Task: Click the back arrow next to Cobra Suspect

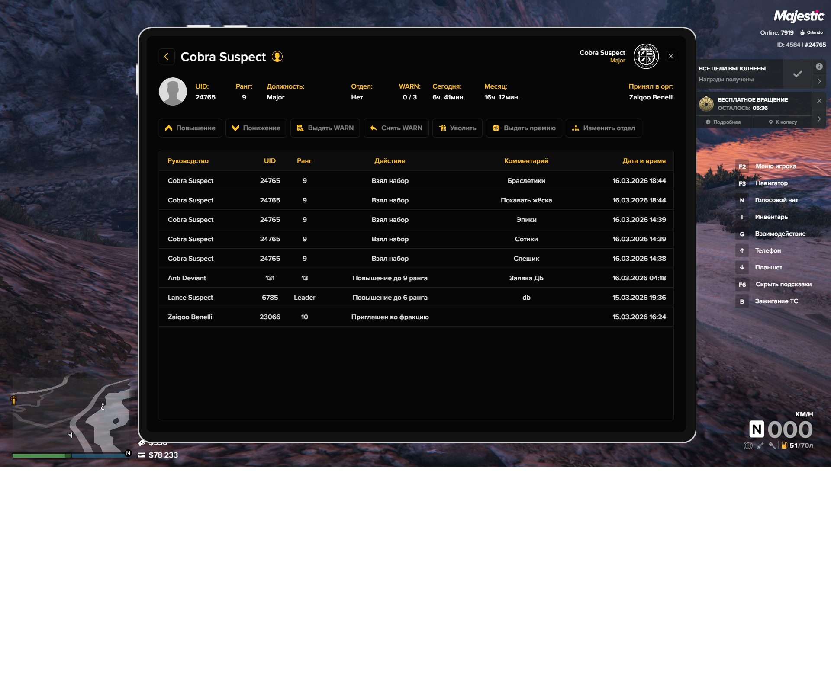Action: pyautogui.click(x=167, y=57)
